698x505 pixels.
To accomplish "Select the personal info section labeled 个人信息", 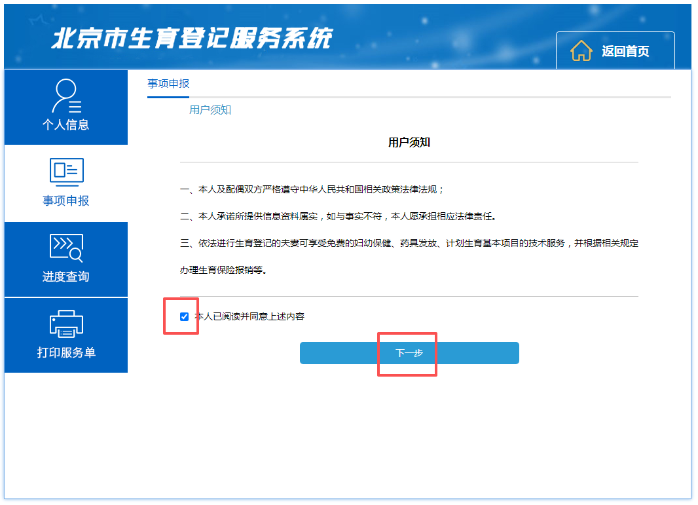I will 65,124.
